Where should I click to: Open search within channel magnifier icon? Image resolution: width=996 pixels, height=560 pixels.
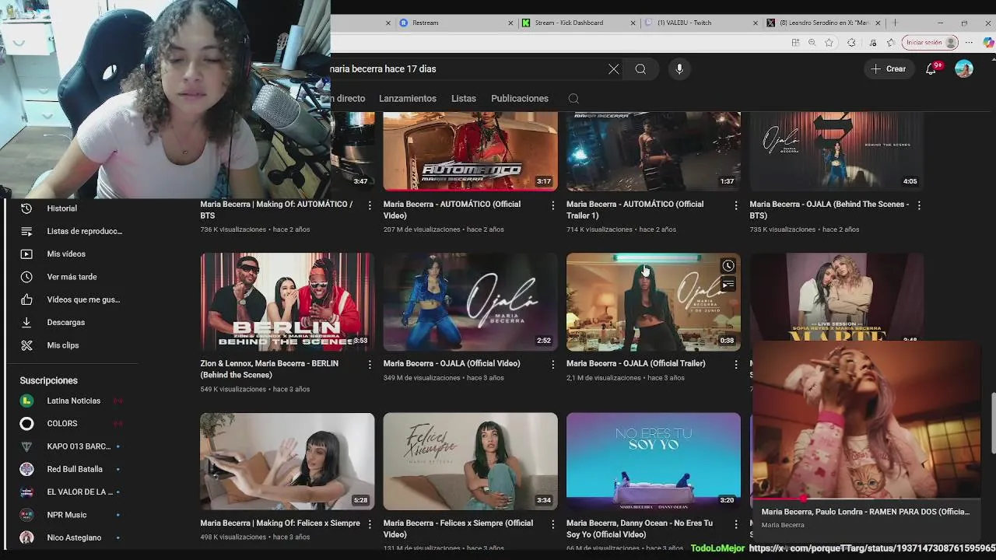(x=573, y=99)
